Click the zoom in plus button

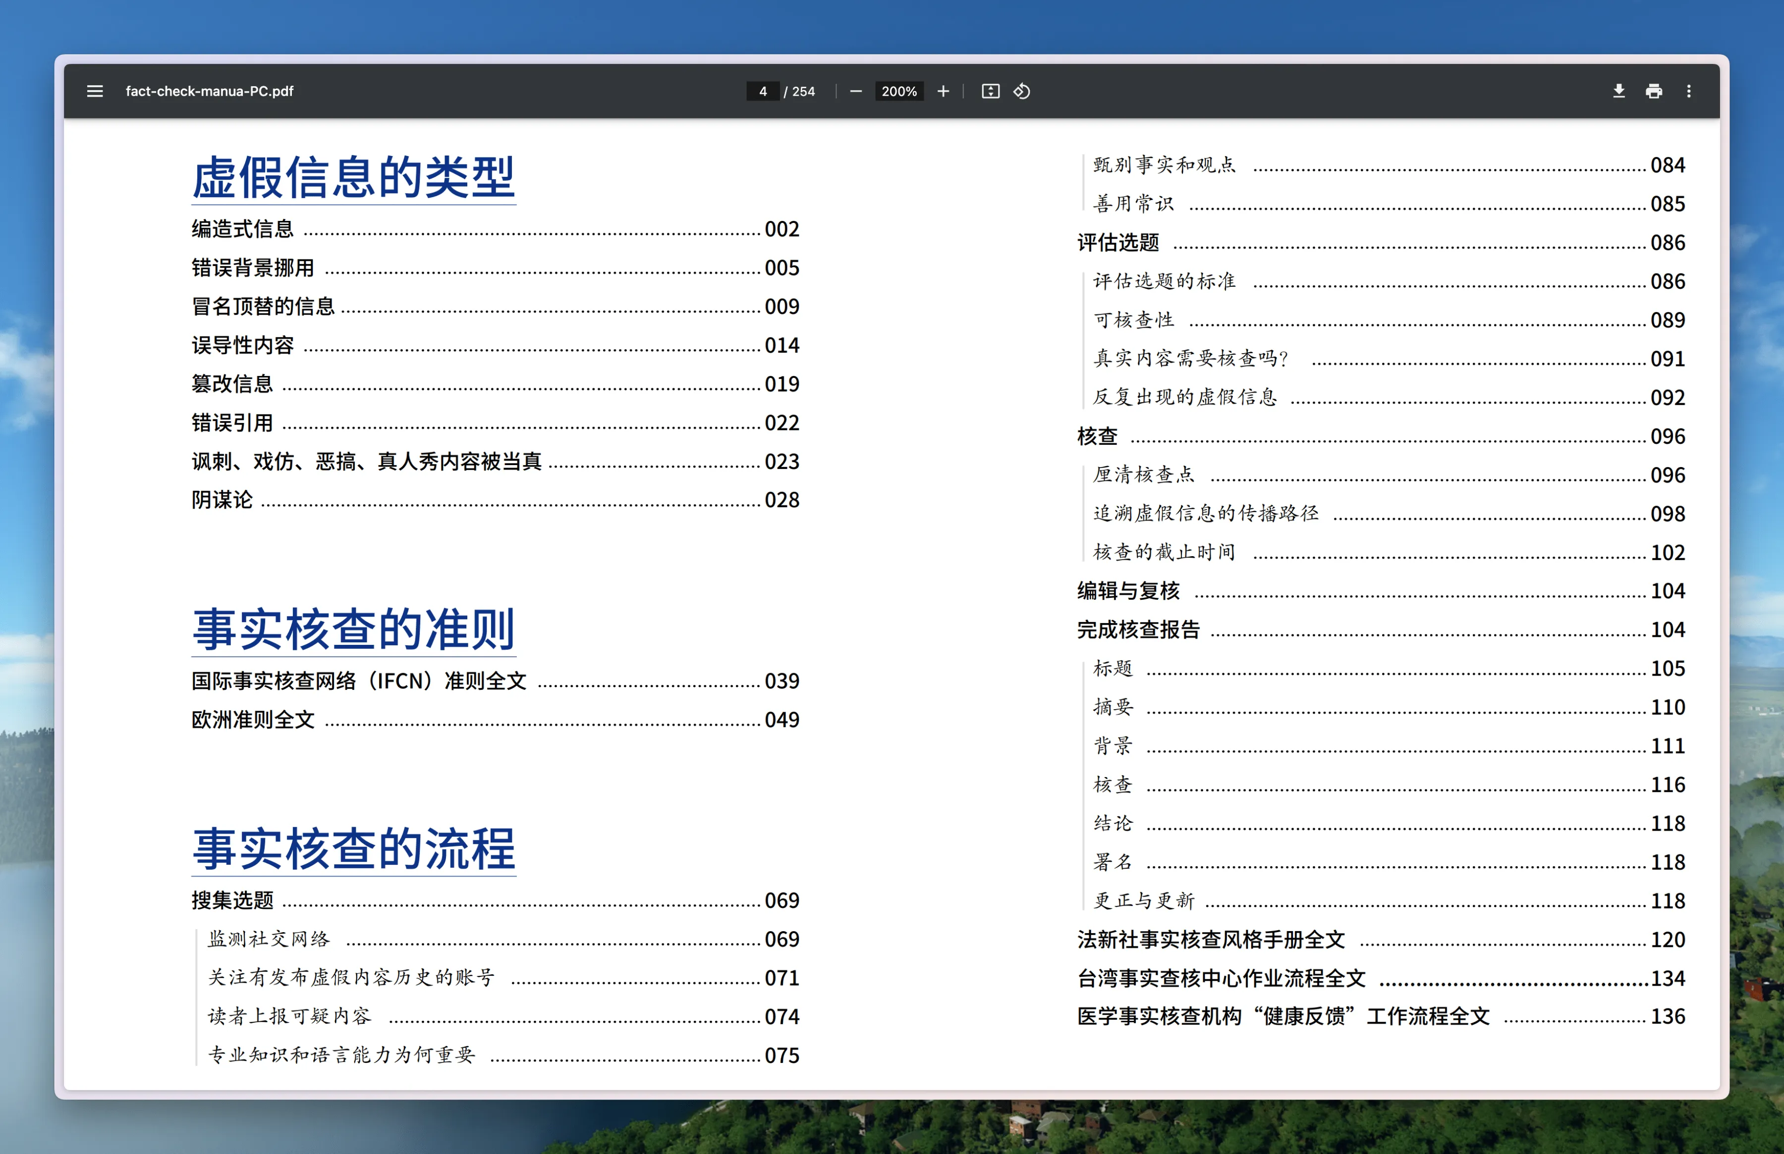click(x=943, y=92)
